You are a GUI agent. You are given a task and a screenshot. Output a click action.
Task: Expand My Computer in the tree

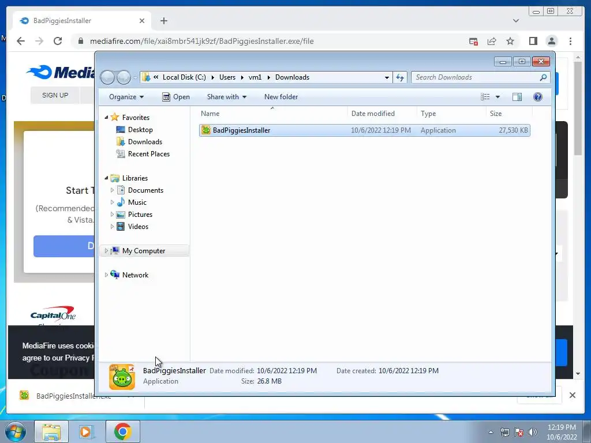[106, 250]
